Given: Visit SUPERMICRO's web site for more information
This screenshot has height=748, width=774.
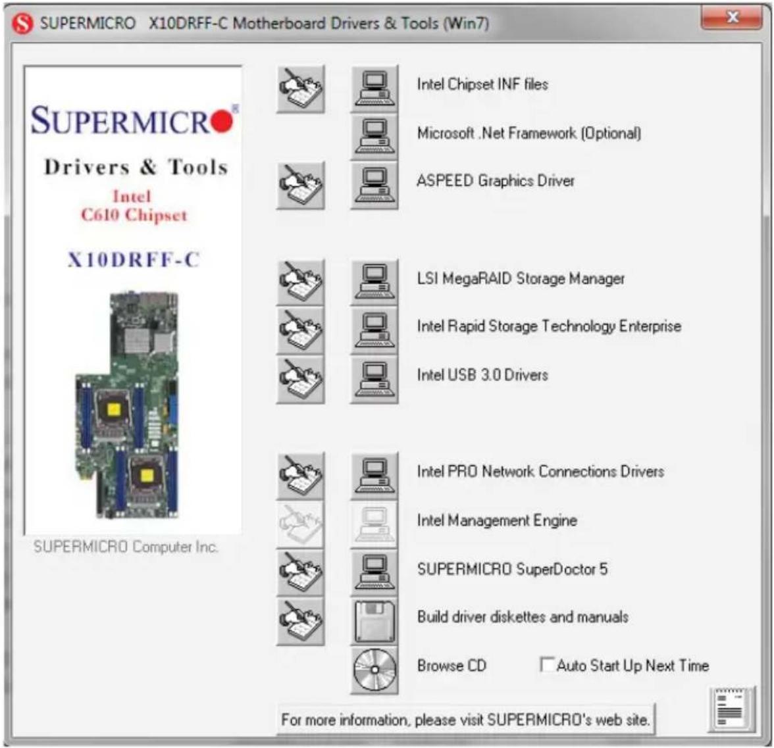Looking at the screenshot, I should click(465, 720).
